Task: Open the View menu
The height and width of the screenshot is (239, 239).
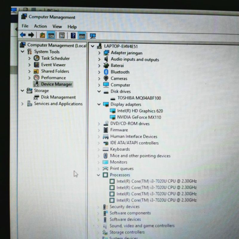Action: (x=57, y=27)
